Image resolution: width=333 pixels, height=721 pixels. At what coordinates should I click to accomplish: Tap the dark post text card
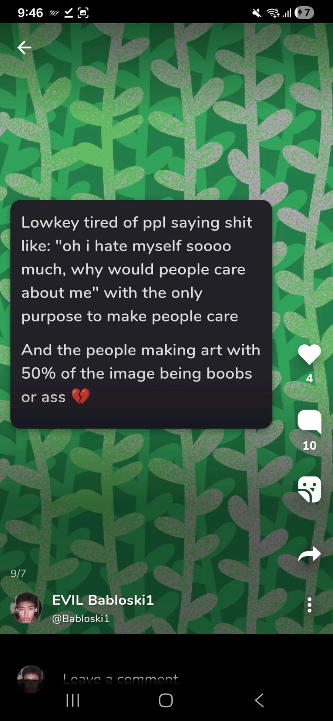coord(141,314)
